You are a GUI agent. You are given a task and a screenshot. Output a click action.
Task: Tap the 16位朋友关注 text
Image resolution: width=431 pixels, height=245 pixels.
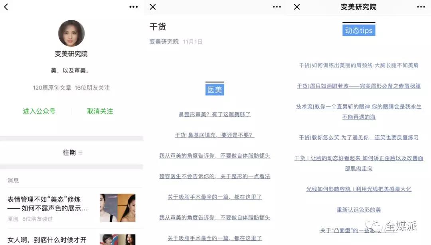(92, 88)
